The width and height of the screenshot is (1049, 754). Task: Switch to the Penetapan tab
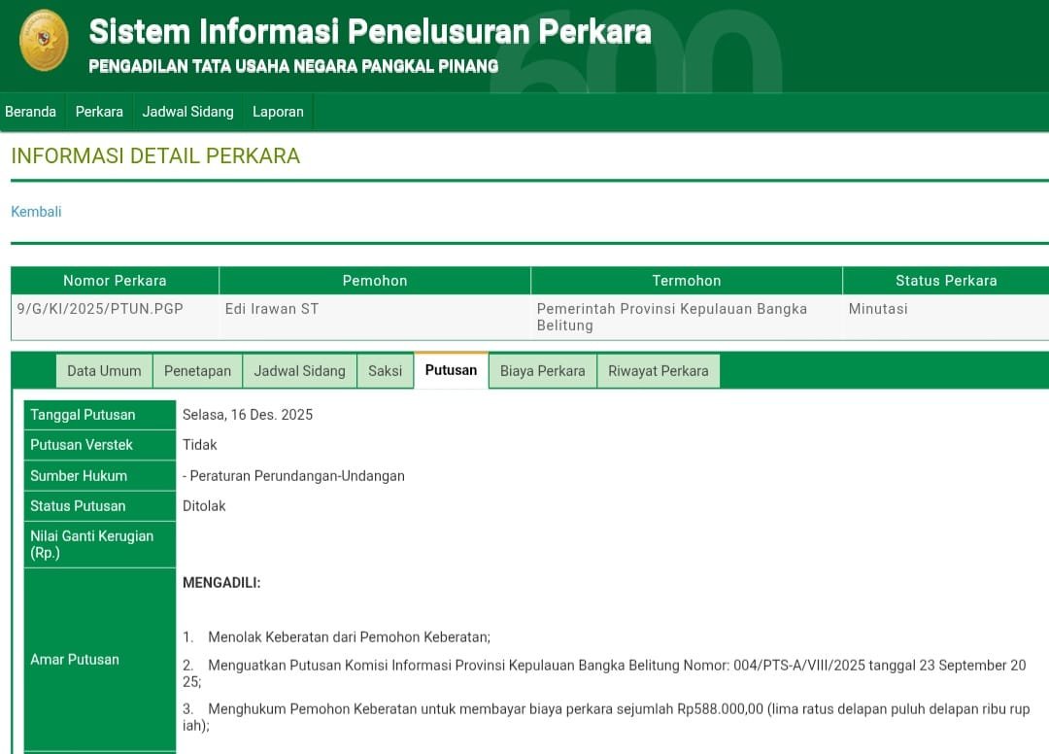tap(197, 370)
